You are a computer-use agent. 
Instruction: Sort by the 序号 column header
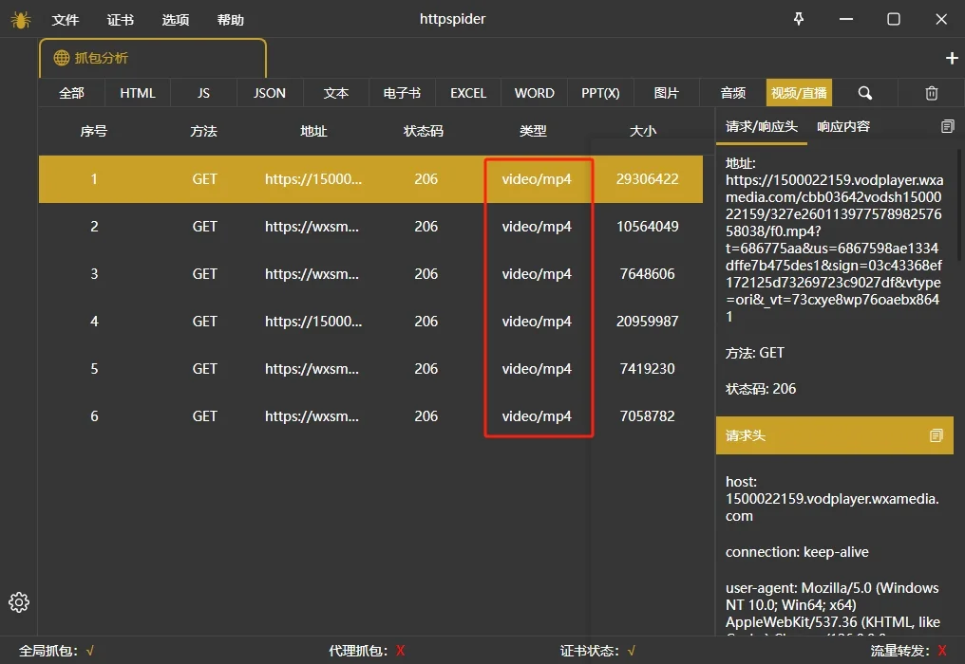coord(93,131)
